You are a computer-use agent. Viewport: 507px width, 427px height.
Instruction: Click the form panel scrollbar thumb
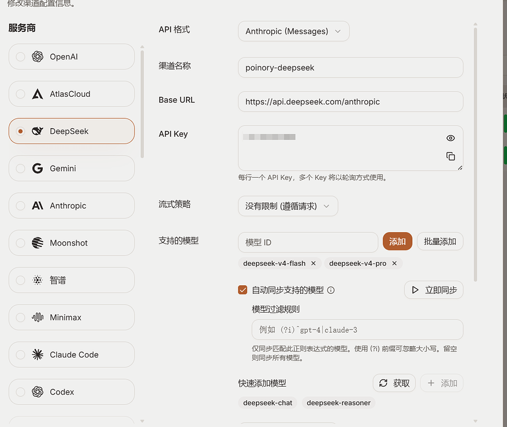click(475, 155)
